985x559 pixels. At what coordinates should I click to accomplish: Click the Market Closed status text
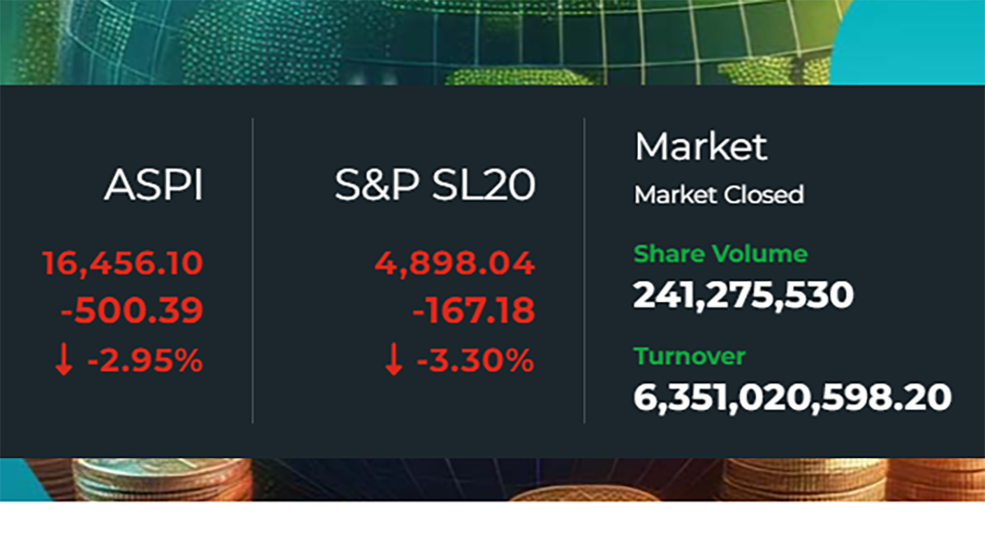click(719, 195)
